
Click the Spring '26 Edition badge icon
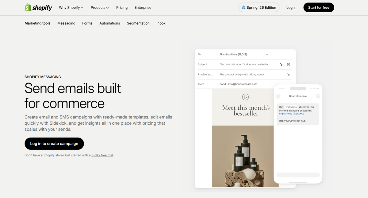pos(243,8)
